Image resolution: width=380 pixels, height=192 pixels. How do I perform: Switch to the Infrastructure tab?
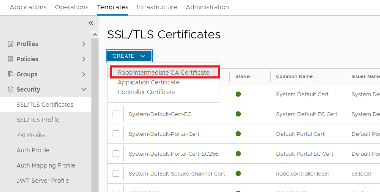[157, 7]
